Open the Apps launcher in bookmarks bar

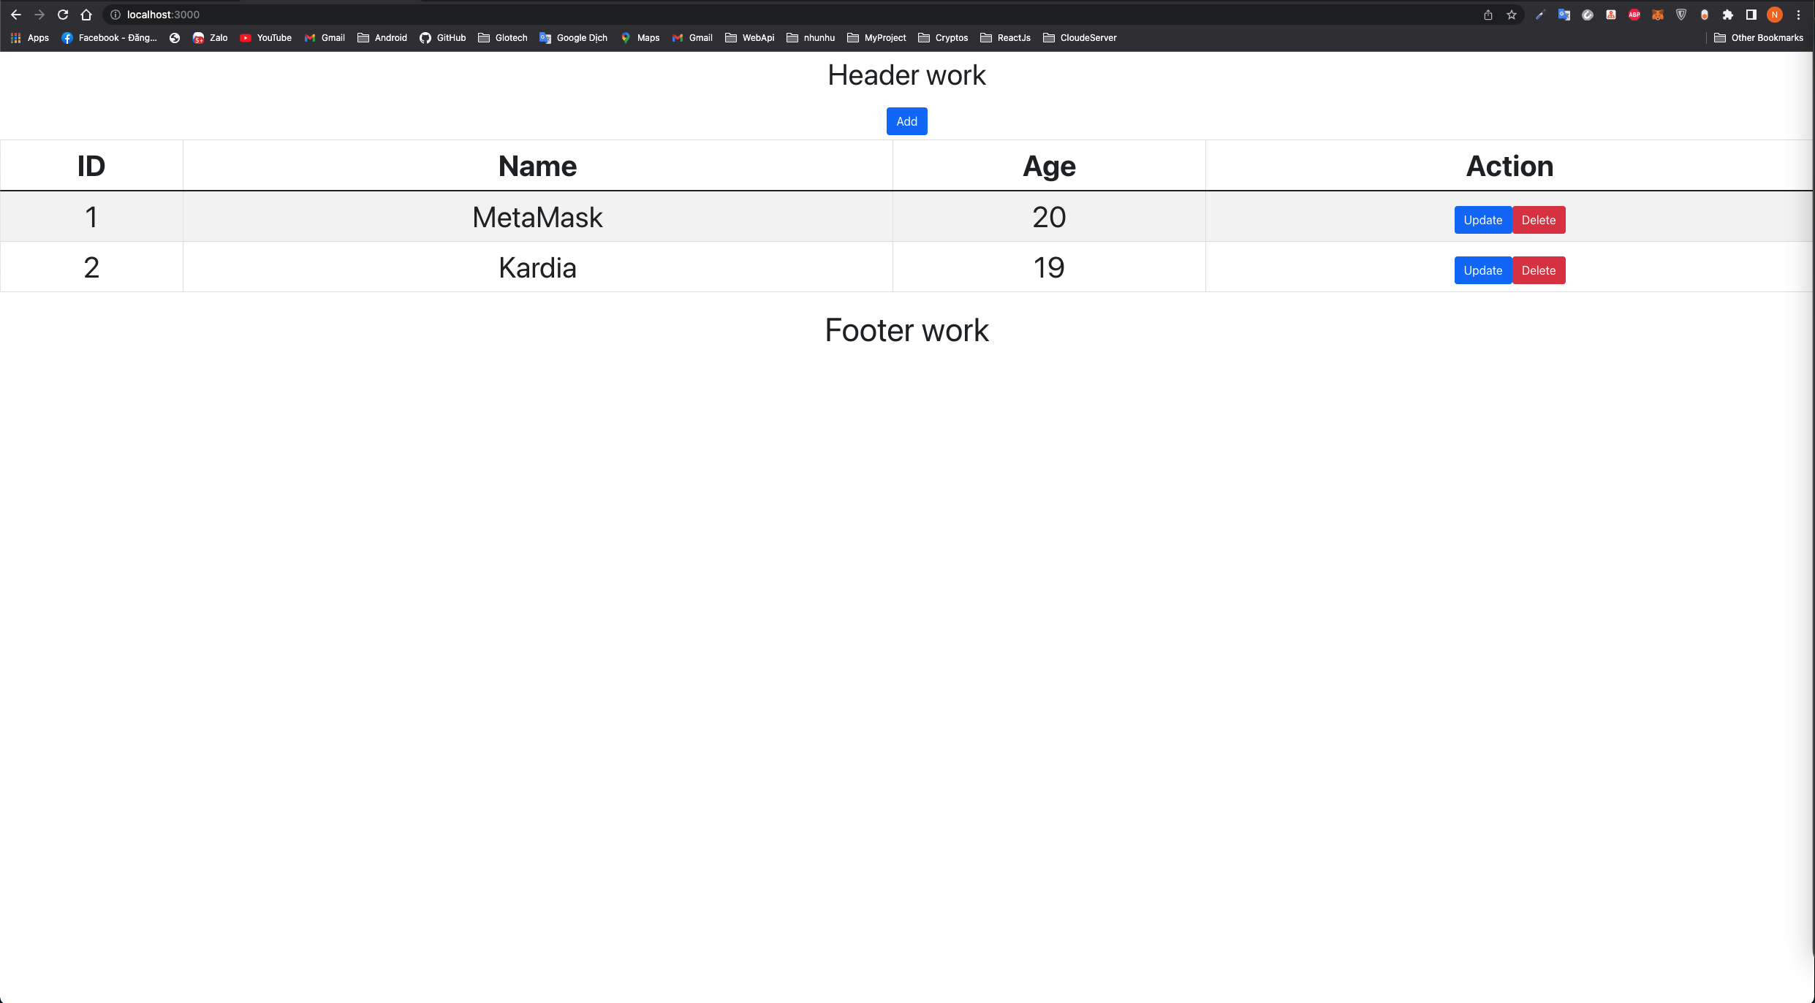[x=29, y=37]
